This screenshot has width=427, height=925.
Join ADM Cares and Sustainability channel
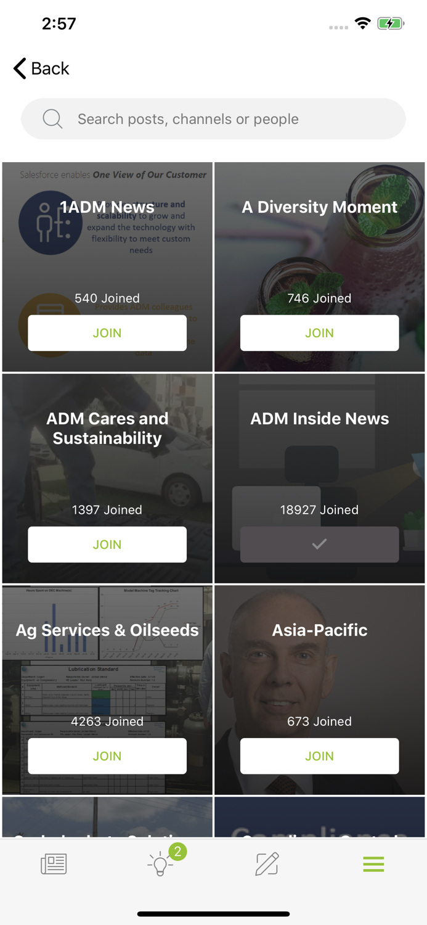107,545
